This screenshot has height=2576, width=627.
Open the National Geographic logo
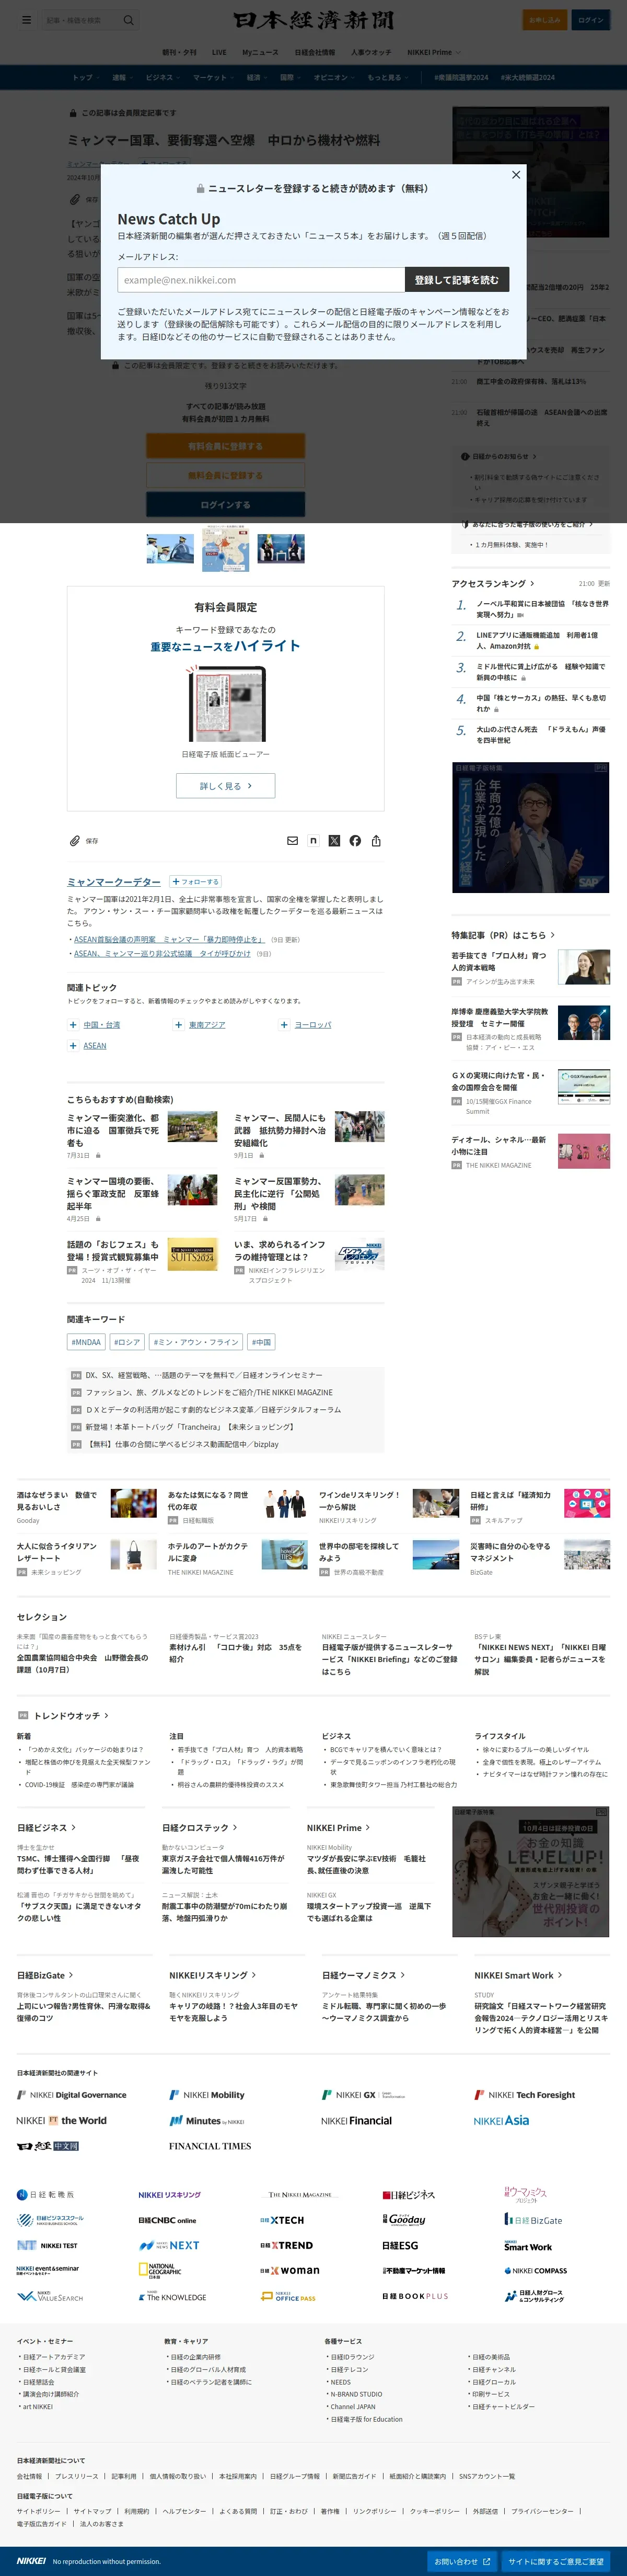(160, 2270)
